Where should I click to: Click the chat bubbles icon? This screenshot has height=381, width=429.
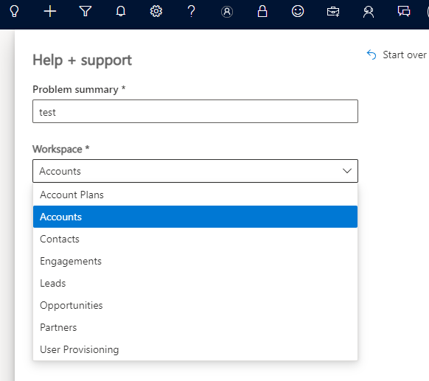[x=404, y=12]
